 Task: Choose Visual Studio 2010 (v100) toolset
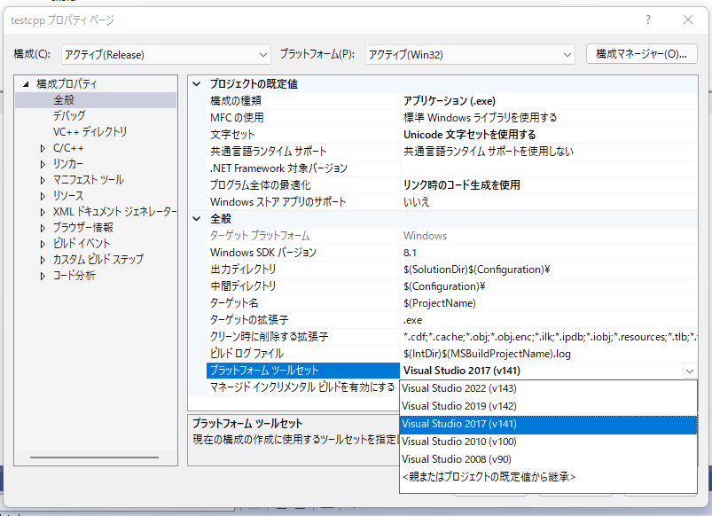pos(548,442)
